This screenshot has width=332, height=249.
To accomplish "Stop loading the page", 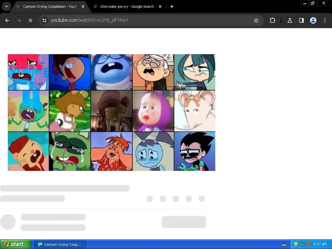I will [30, 20].
